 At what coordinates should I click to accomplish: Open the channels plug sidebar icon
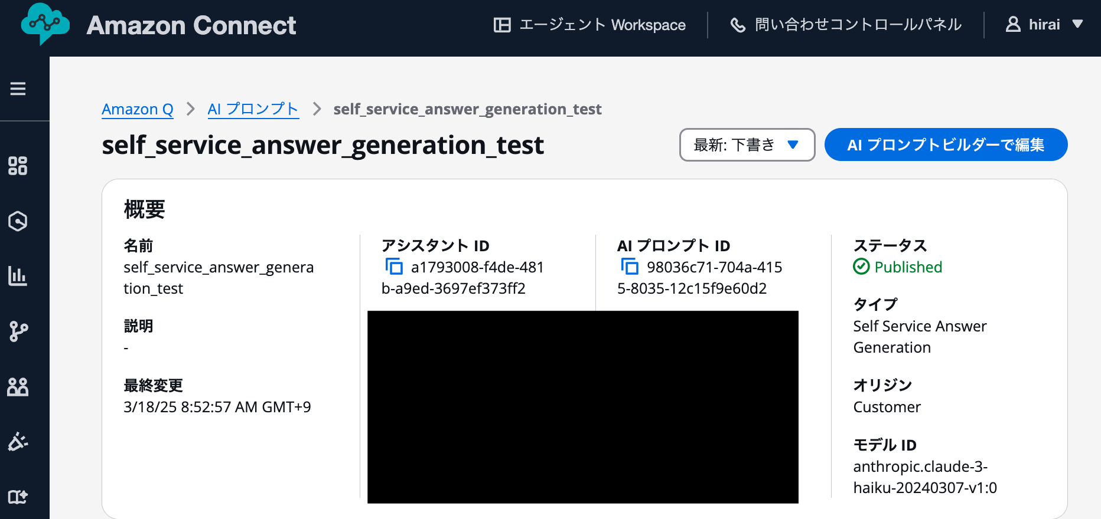[18, 441]
